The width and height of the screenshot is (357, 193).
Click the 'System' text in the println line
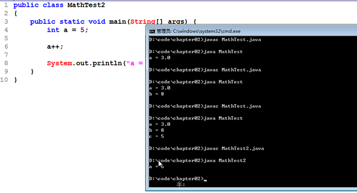click(x=59, y=63)
